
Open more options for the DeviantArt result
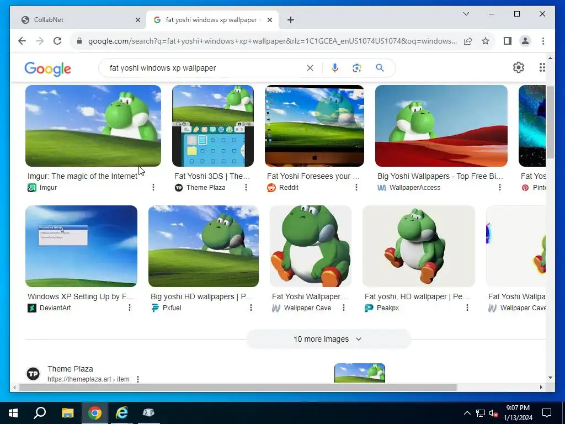(129, 308)
